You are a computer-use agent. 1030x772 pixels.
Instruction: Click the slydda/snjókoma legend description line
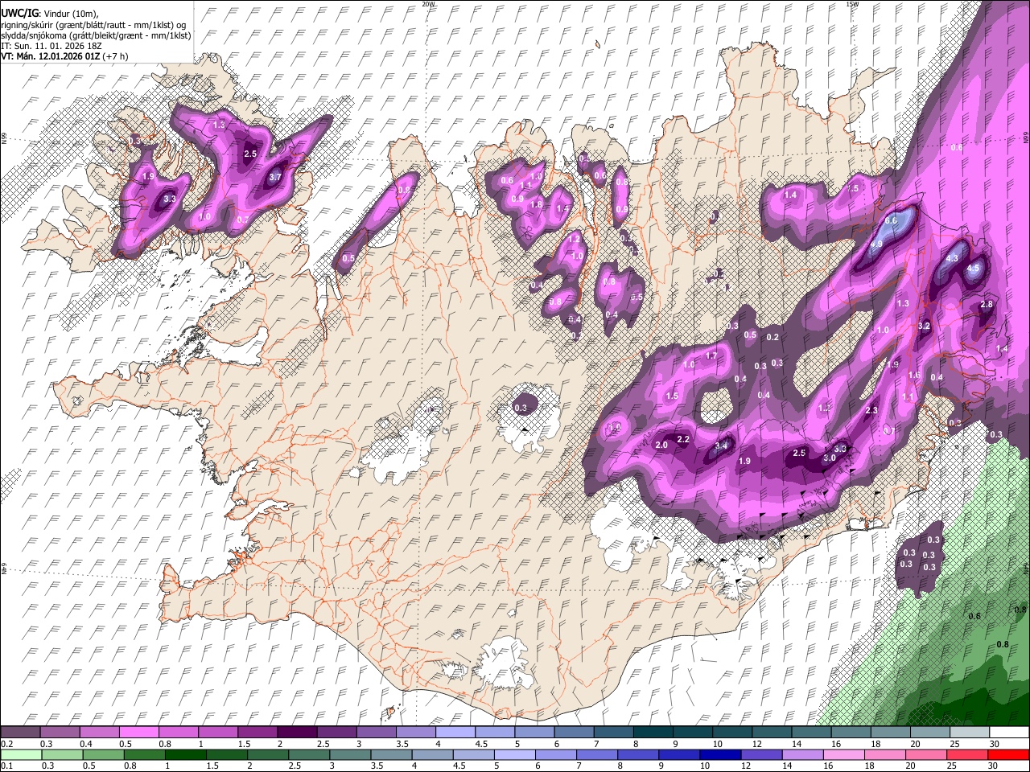pyautogui.click(x=96, y=35)
